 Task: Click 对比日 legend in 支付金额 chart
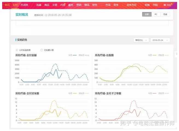click(x=83, y=55)
